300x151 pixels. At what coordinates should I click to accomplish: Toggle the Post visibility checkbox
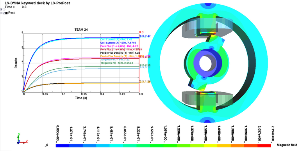(4, 13)
